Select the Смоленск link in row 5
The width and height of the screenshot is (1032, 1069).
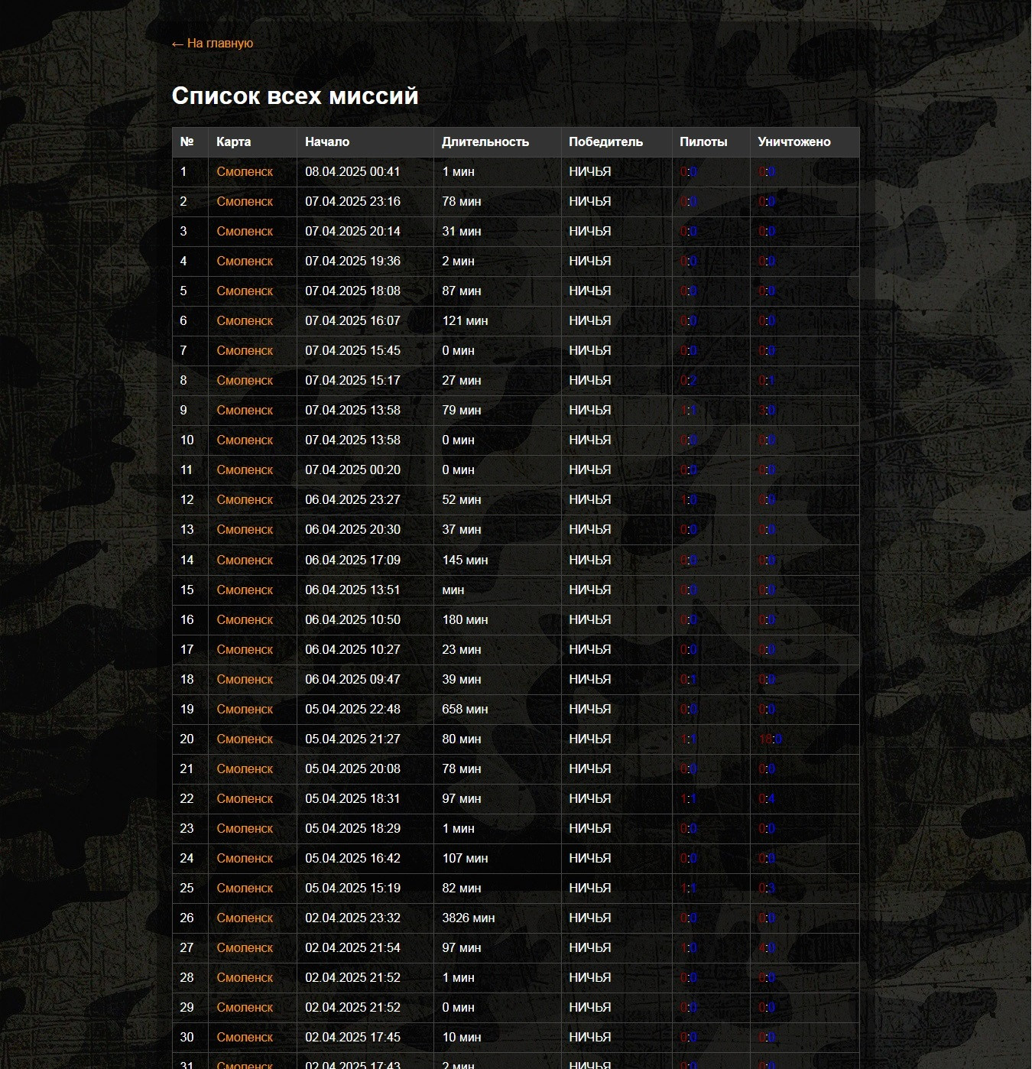(x=245, y=291)
